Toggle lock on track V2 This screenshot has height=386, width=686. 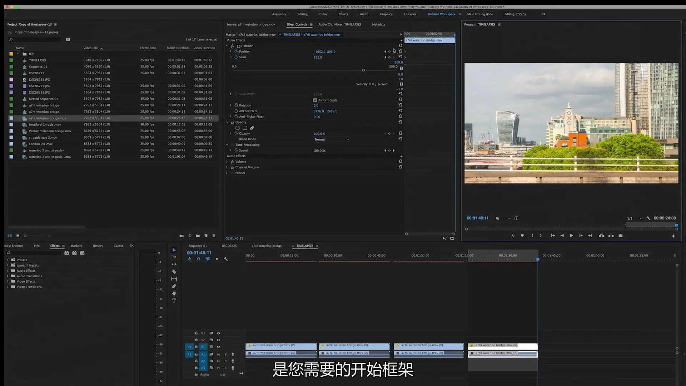(x=196, y=340)
